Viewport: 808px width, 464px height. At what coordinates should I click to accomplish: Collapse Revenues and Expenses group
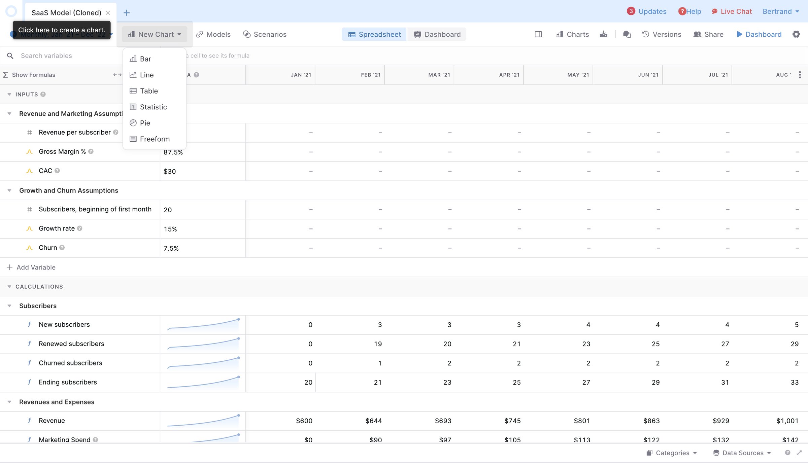pos(9,402)
